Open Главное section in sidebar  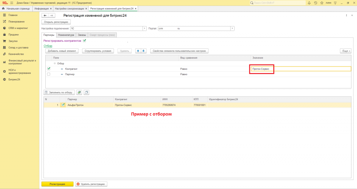13,15
